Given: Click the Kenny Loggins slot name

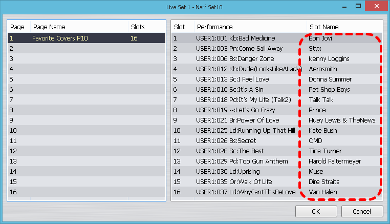Looking at the screenshot, I should click(329, 58).
